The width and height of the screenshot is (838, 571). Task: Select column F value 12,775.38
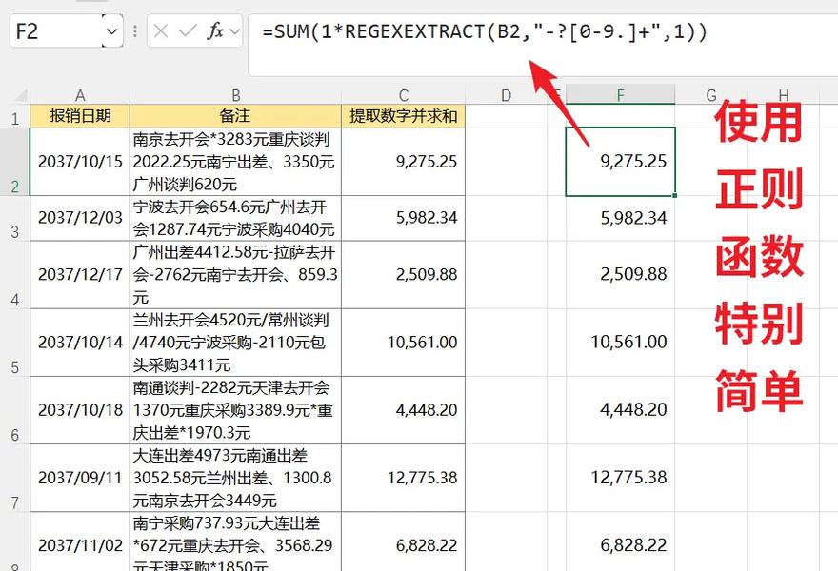(x=621, y=478)
